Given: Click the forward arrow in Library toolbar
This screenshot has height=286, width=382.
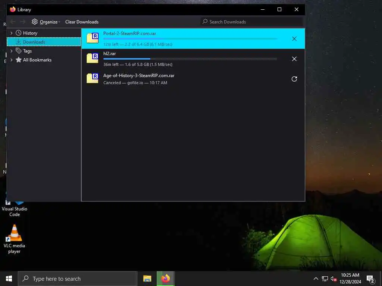Looking at the screenshot, I should coord(23,22).
